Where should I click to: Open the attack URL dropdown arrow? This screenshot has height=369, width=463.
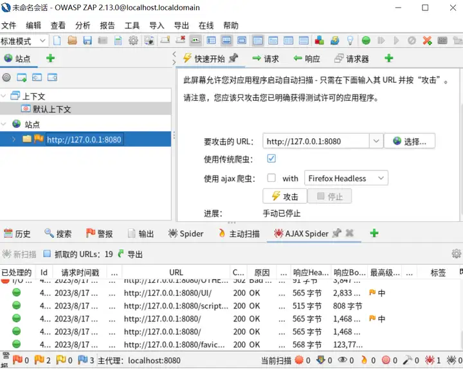[x=376, y=141]
